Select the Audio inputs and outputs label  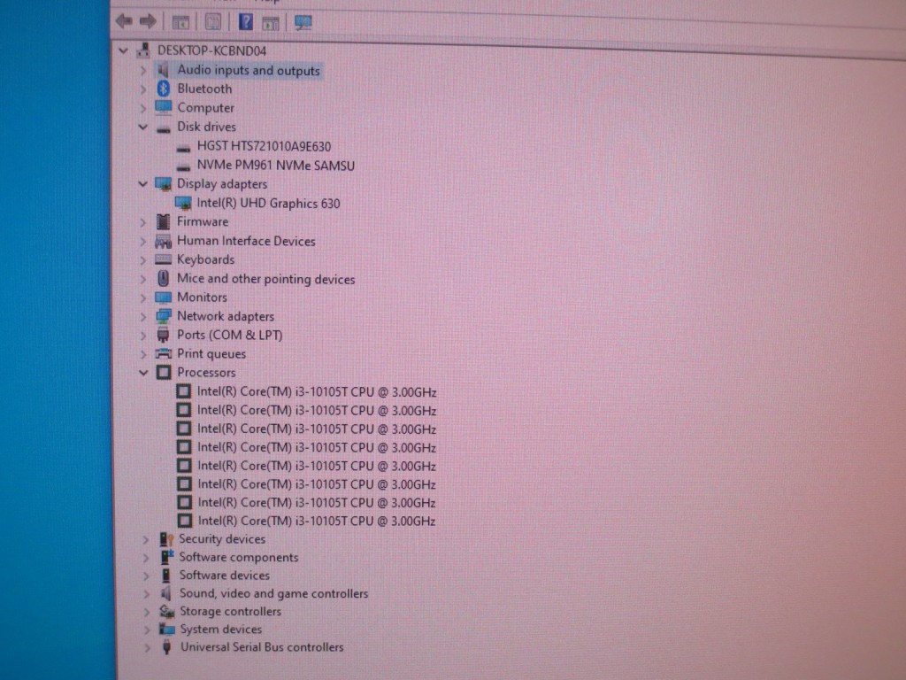[x=249, y=70]
